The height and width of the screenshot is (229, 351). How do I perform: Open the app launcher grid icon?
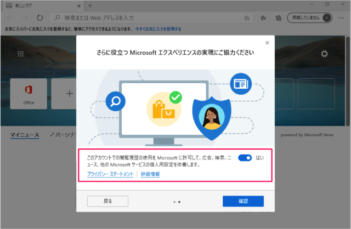pyautogui.click(x=21, y=54)
